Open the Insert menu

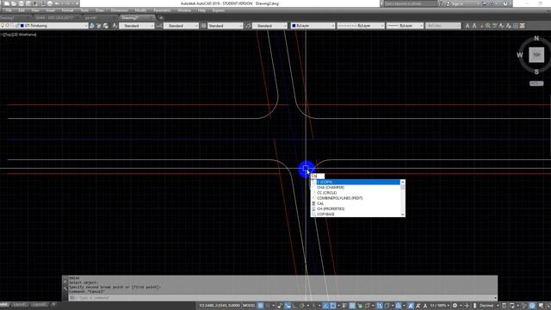[51, 10]
